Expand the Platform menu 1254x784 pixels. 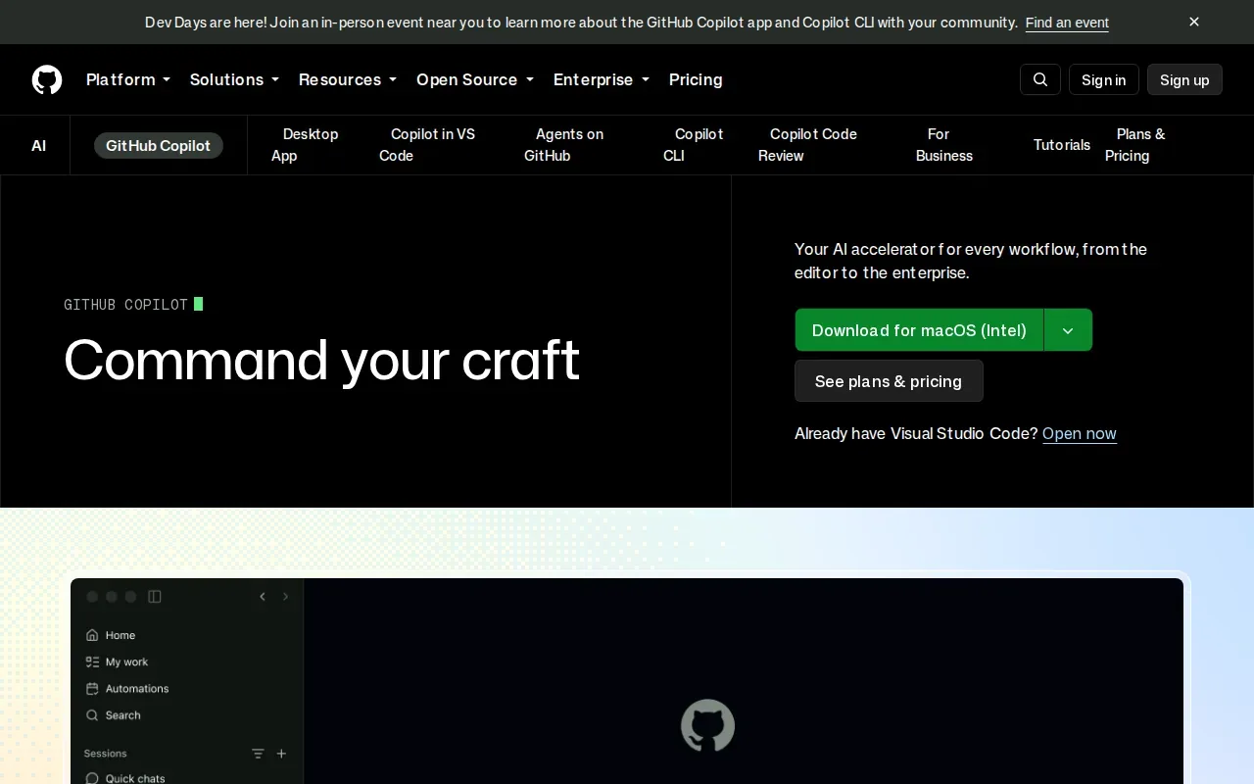(128, 79)
